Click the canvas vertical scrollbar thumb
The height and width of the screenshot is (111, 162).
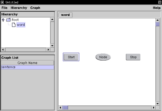158,24
